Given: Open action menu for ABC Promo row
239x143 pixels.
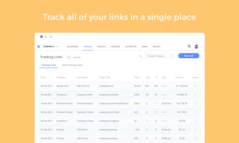Looking at the screenshot, I should pos(195,138).
